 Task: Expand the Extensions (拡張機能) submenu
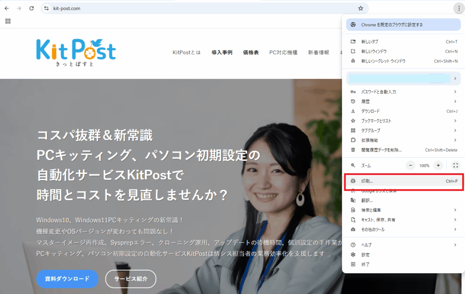pyautogui.click(x=403, y=140)
